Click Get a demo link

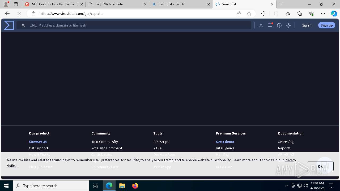[x=225, y=142]
